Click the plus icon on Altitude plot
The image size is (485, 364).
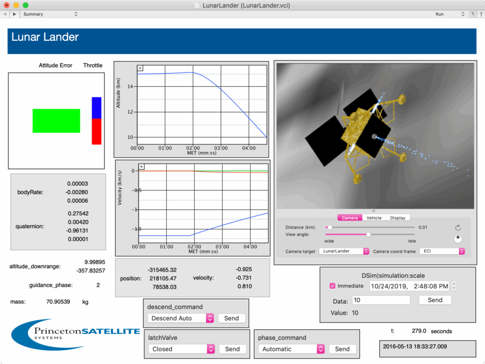point(140,68)
